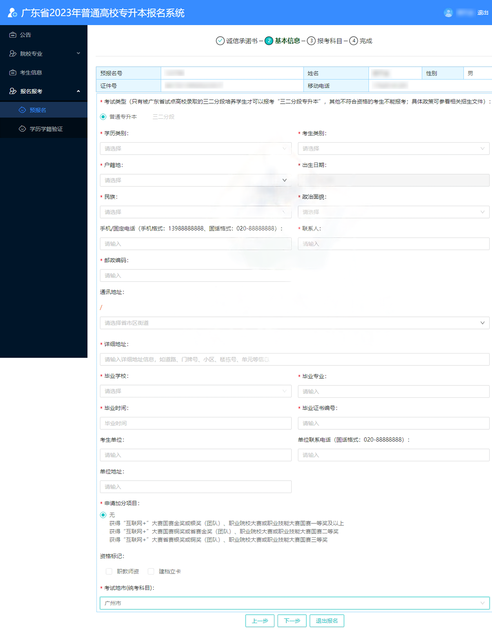This screenshot has width=492, height=629.
Task: Click the system logo icon at top-left
Action: pos(12,13)
